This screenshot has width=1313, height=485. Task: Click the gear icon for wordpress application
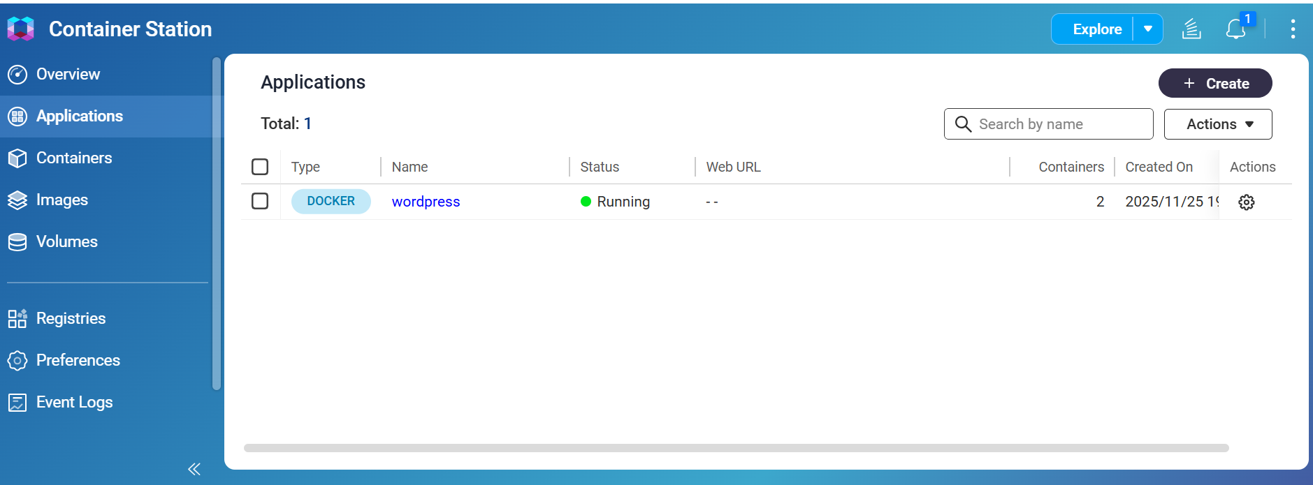[1246, 202]
